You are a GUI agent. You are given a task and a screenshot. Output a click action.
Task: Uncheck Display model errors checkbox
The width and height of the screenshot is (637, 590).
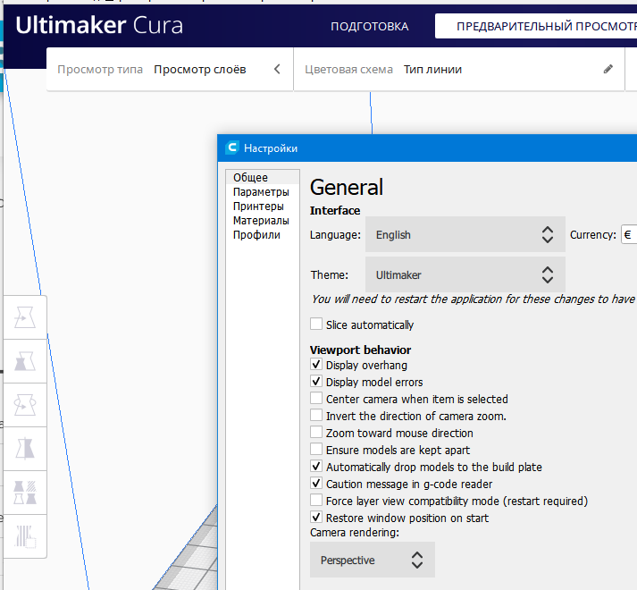tap(316, 382)
